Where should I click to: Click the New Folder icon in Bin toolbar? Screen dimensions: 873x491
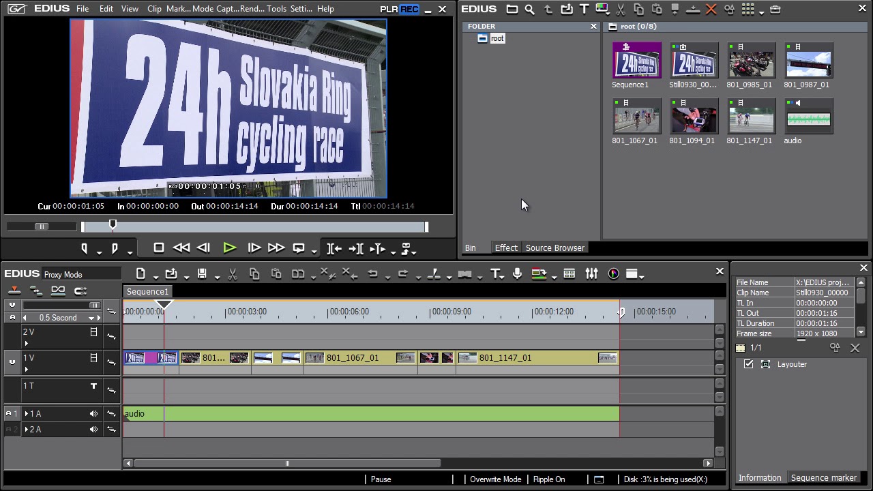(x=512, y=10)
